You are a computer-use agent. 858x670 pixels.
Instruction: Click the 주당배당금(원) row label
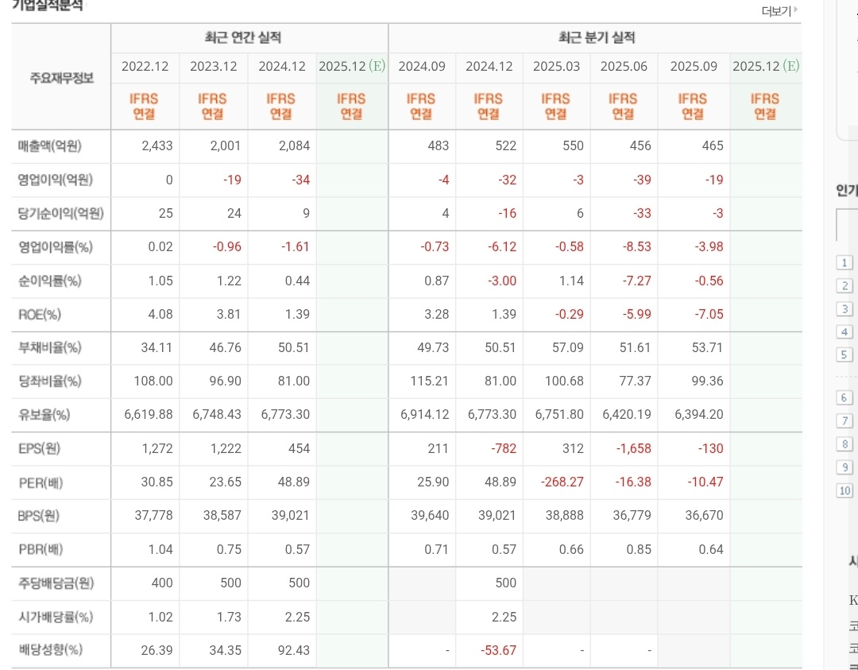pyautogui.click(x=56, y=583)
